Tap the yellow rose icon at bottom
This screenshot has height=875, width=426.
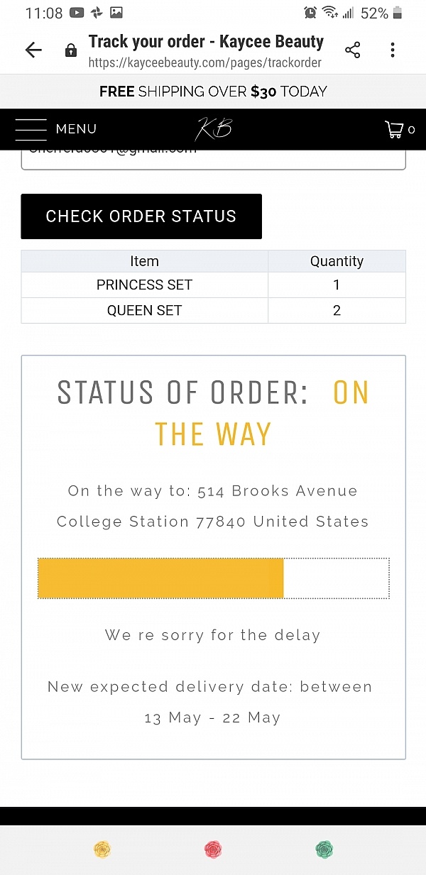(103, 849)
